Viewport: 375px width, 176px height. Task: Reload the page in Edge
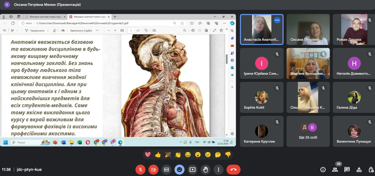pyautogui.click(x=13, y=23)
